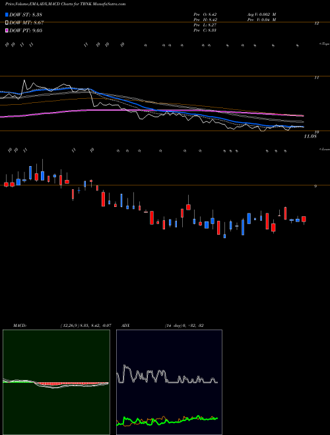330x435 pixels.
Task: Click the 10 price axis label
Action: [316, 132]
